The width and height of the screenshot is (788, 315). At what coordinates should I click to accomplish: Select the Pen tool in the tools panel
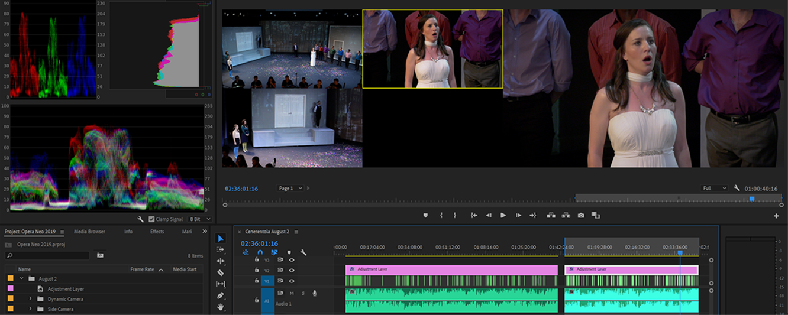pyautogui.click(x=221, y=295)
